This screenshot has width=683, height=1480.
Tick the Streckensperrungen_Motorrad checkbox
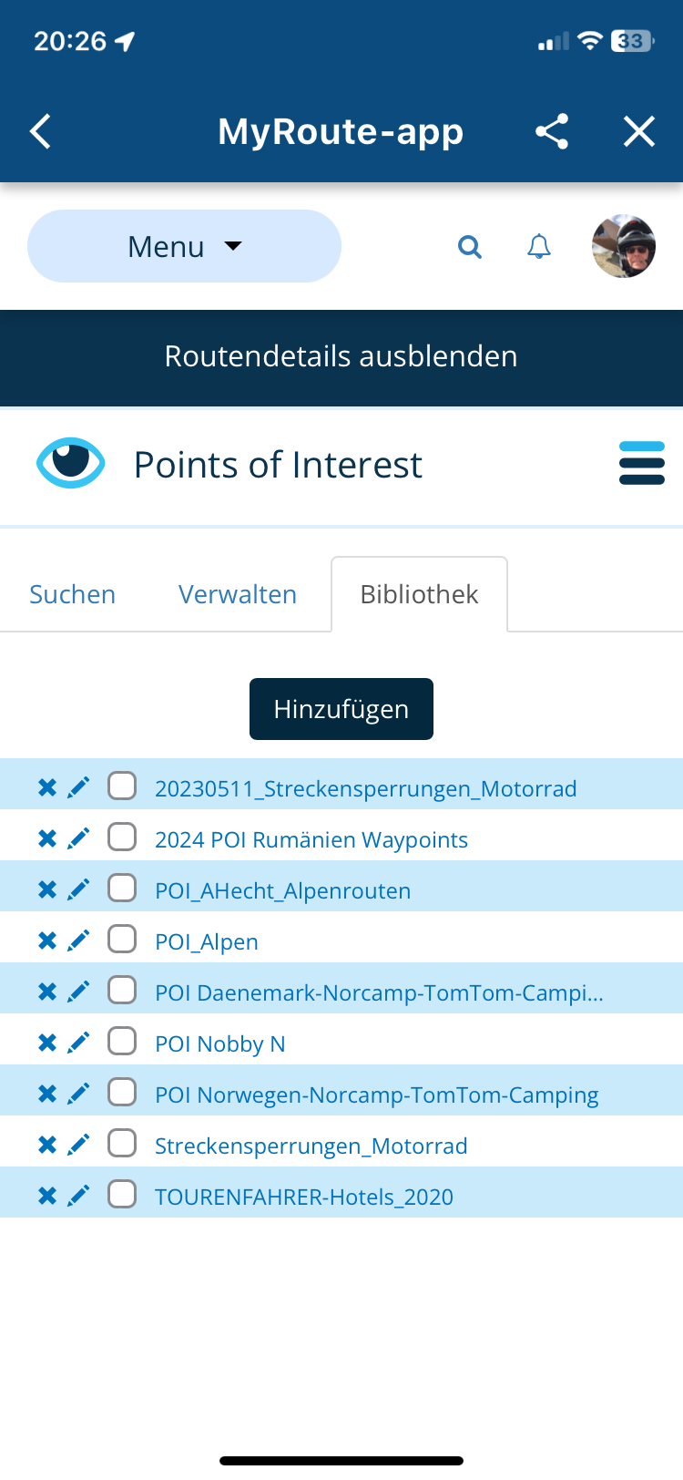tap(122, 1144)
